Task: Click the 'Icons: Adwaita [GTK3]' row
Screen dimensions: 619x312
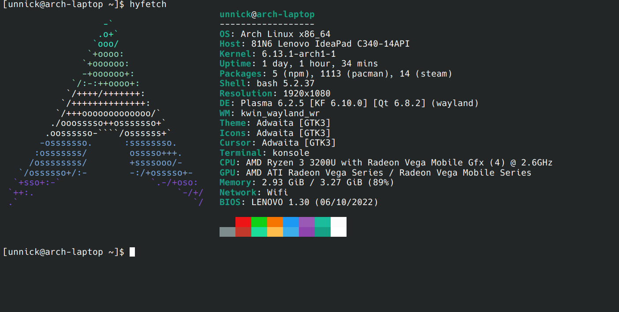Action: click(275, 133)
